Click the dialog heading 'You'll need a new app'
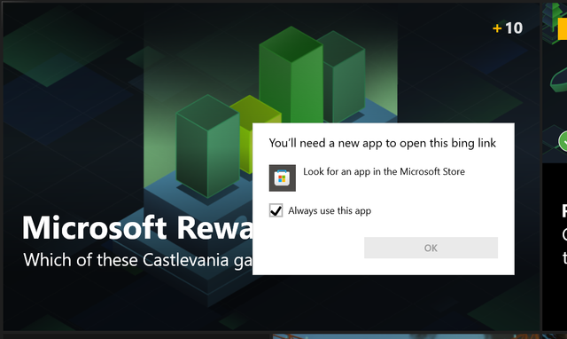 point(382,143)
